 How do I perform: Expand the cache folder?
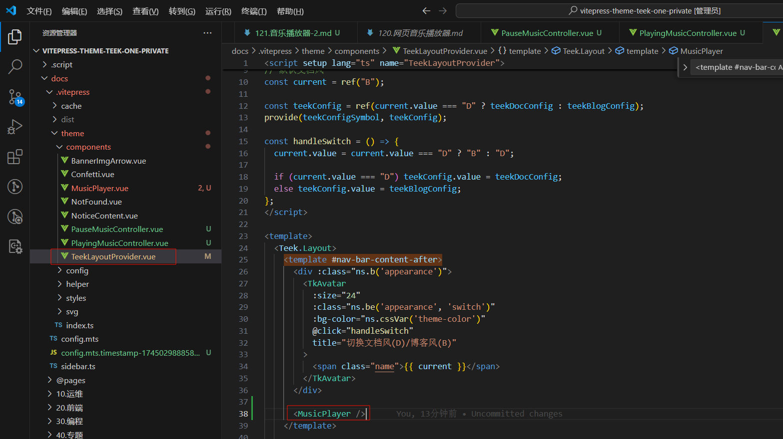[x=54, y=106]
